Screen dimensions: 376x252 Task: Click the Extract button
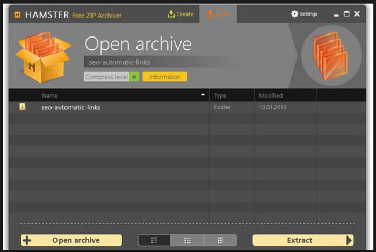(x=303, y=240)
